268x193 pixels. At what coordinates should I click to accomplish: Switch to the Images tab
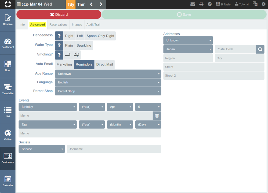[x=77, y=25]
